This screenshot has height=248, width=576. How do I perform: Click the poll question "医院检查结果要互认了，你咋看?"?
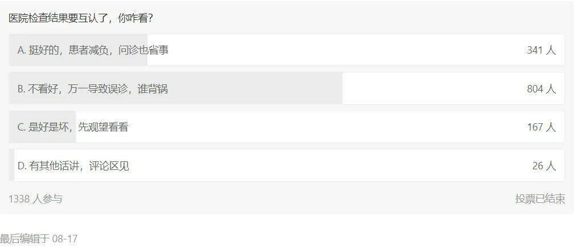click(x=80, y=18)
